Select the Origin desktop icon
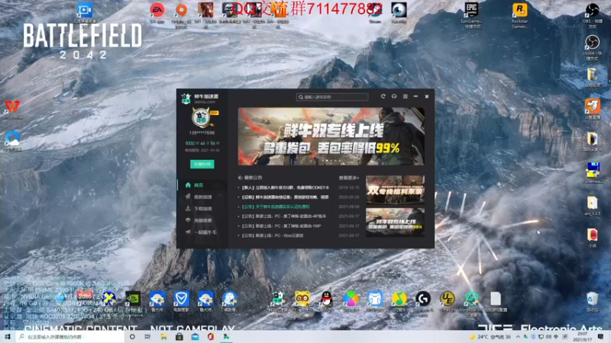The height and width of the screenshot is (343, 611). click(181, 14)
